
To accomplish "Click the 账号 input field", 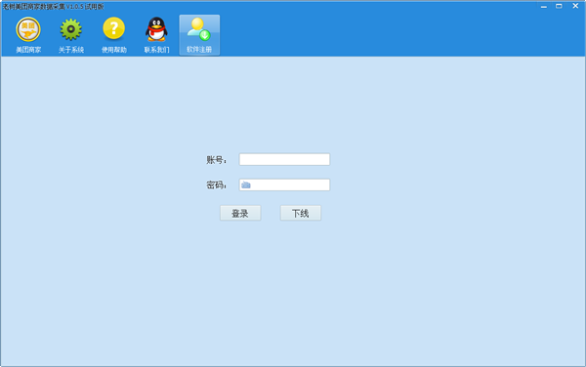I will [284, 159].
